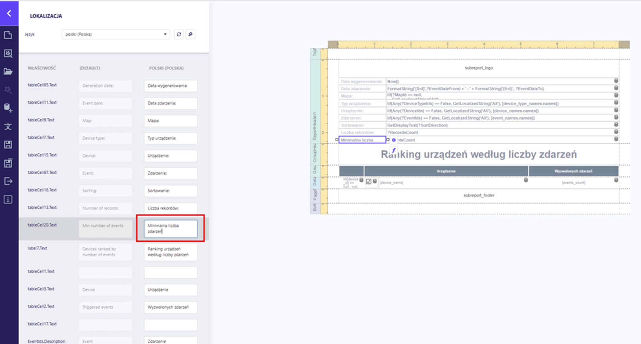This screenshot has height=344, width=641.
Task: Click the save icon in the sidebar
Action: pos(8,145)
